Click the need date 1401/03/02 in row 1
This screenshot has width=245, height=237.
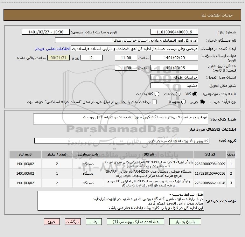[25, 164]
